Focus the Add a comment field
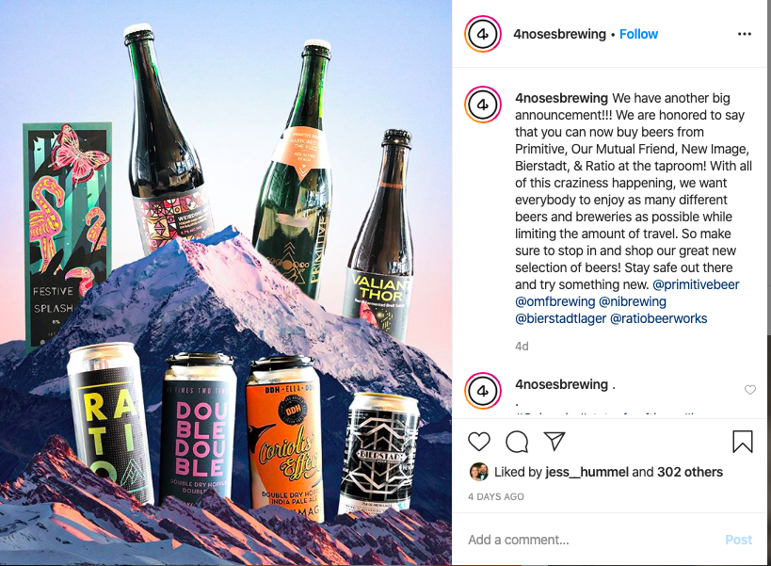 tap(592, 540)
